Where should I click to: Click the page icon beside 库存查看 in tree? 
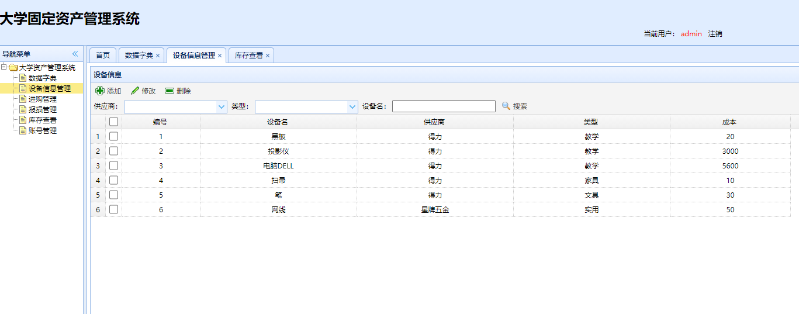23,120
